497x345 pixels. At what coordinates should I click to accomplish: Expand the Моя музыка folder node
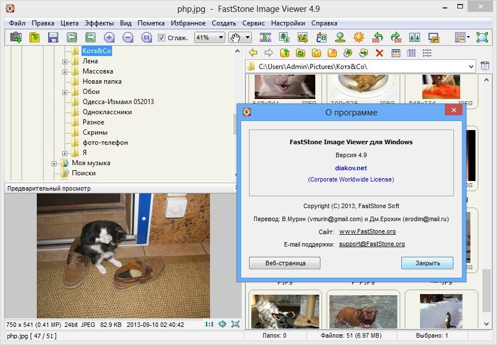pos(55,163)
